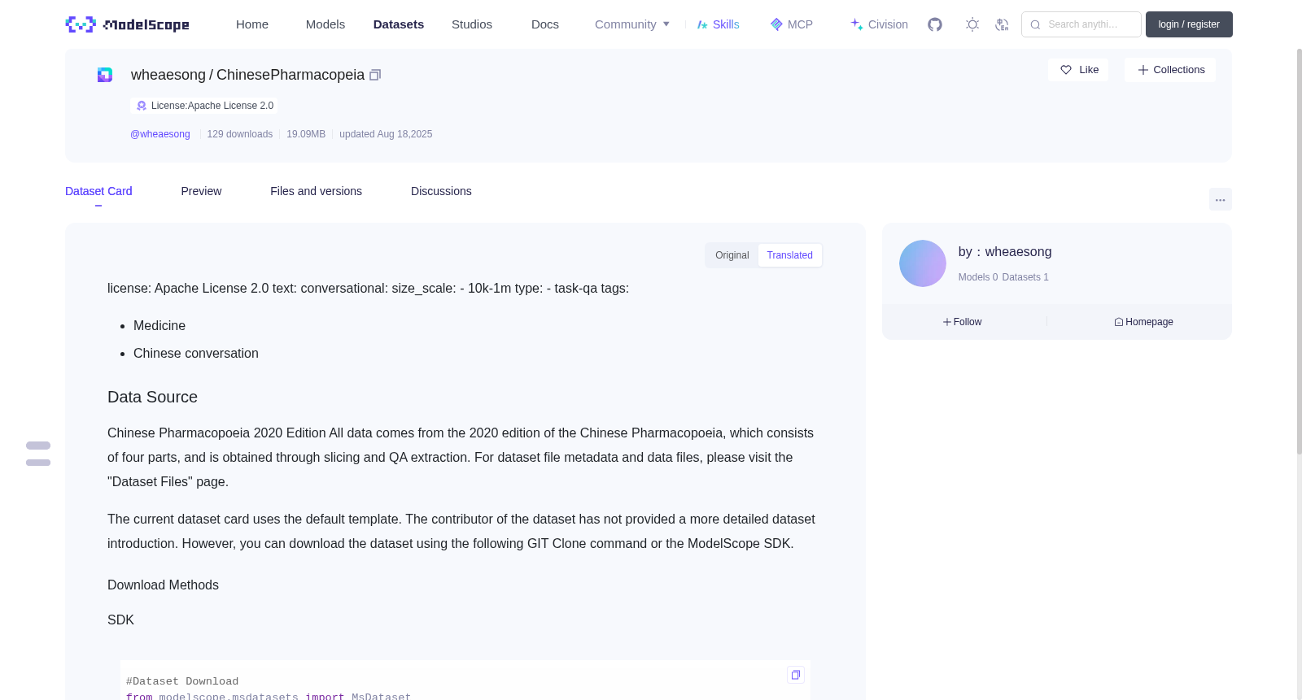1302x700 pixels.
Task: Click the Datasets 1 count
Action: [x=1025, y=277]
